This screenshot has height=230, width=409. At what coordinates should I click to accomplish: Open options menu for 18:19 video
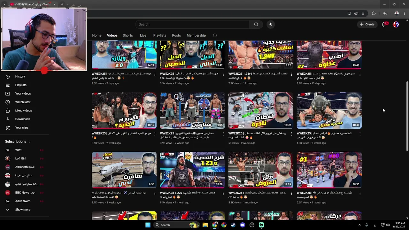(155, 134)
